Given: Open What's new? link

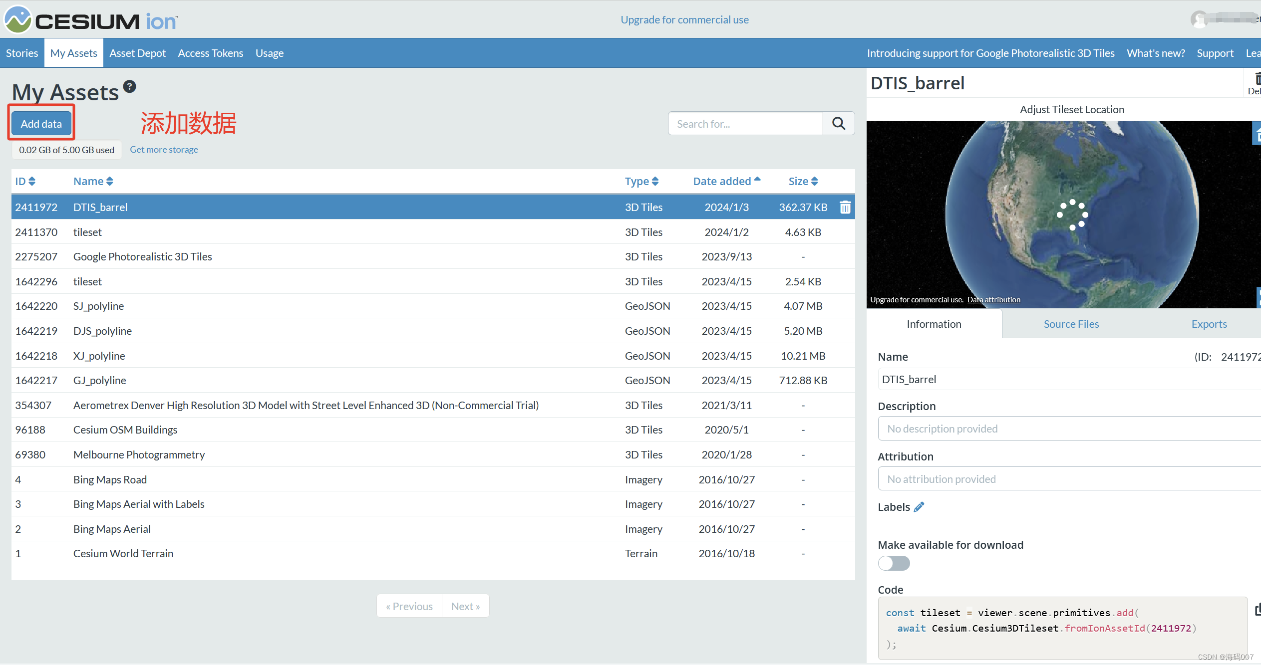Looking at the screenshot, I should pos(1156,53).
